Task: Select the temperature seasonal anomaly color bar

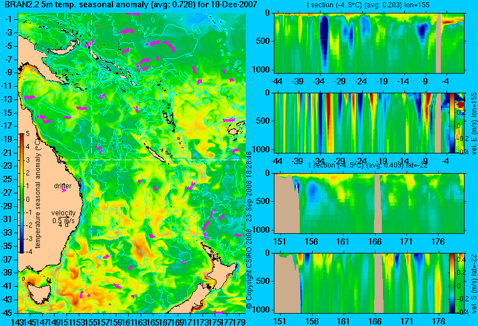Action: click(21, 193)
